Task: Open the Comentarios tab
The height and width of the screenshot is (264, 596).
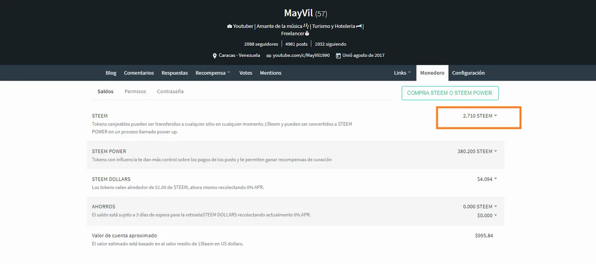Action: click(139, 73)
